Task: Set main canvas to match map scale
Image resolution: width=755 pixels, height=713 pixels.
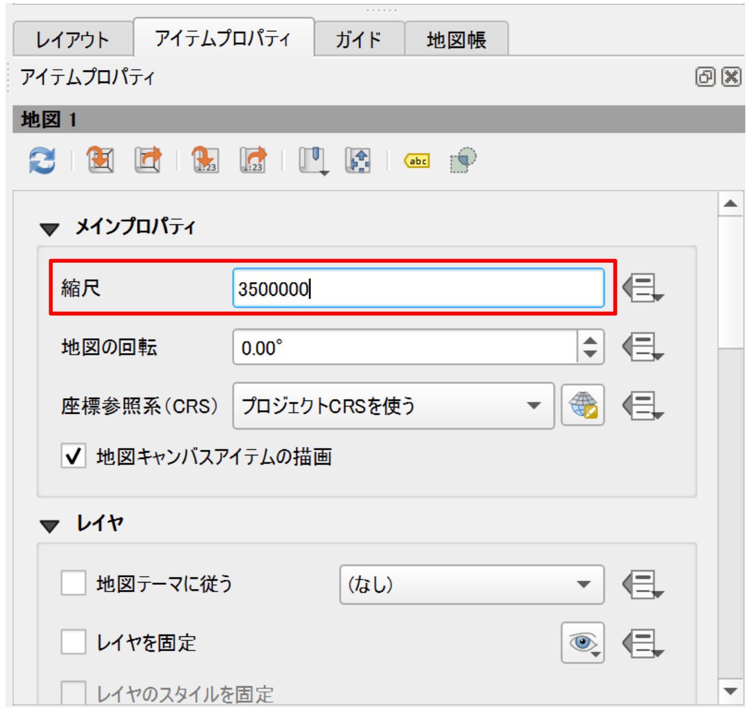Action: point(253,160)
